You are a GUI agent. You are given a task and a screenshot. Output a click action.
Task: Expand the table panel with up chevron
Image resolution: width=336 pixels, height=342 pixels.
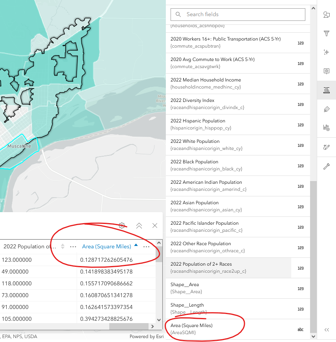pyautogui.click(x=139, y=226)
